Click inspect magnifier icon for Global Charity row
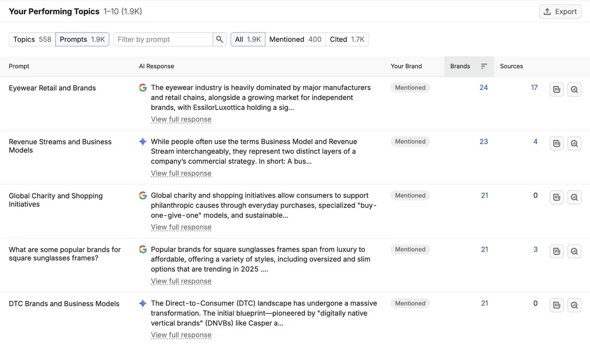Image resolution: width=590 pixels, height=344 pixels. coord(574,197)
